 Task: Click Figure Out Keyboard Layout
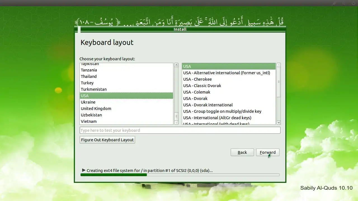(x=107, y=140)
